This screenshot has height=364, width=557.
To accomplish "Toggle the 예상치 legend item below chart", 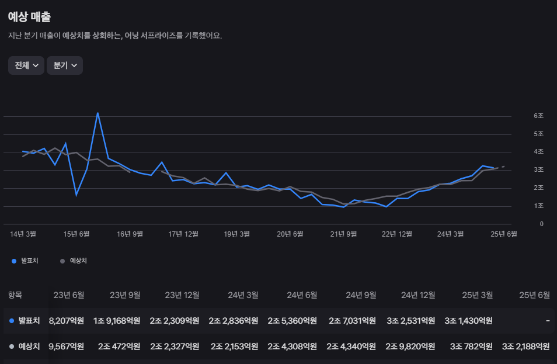I will click(x=74, y=261).
